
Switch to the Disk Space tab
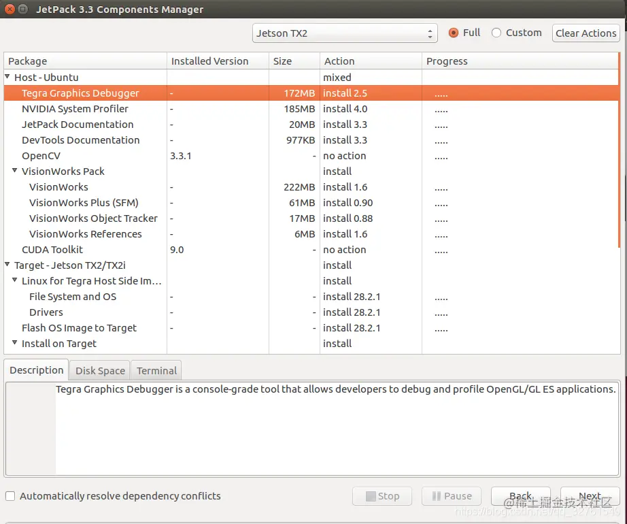point(100,371)
